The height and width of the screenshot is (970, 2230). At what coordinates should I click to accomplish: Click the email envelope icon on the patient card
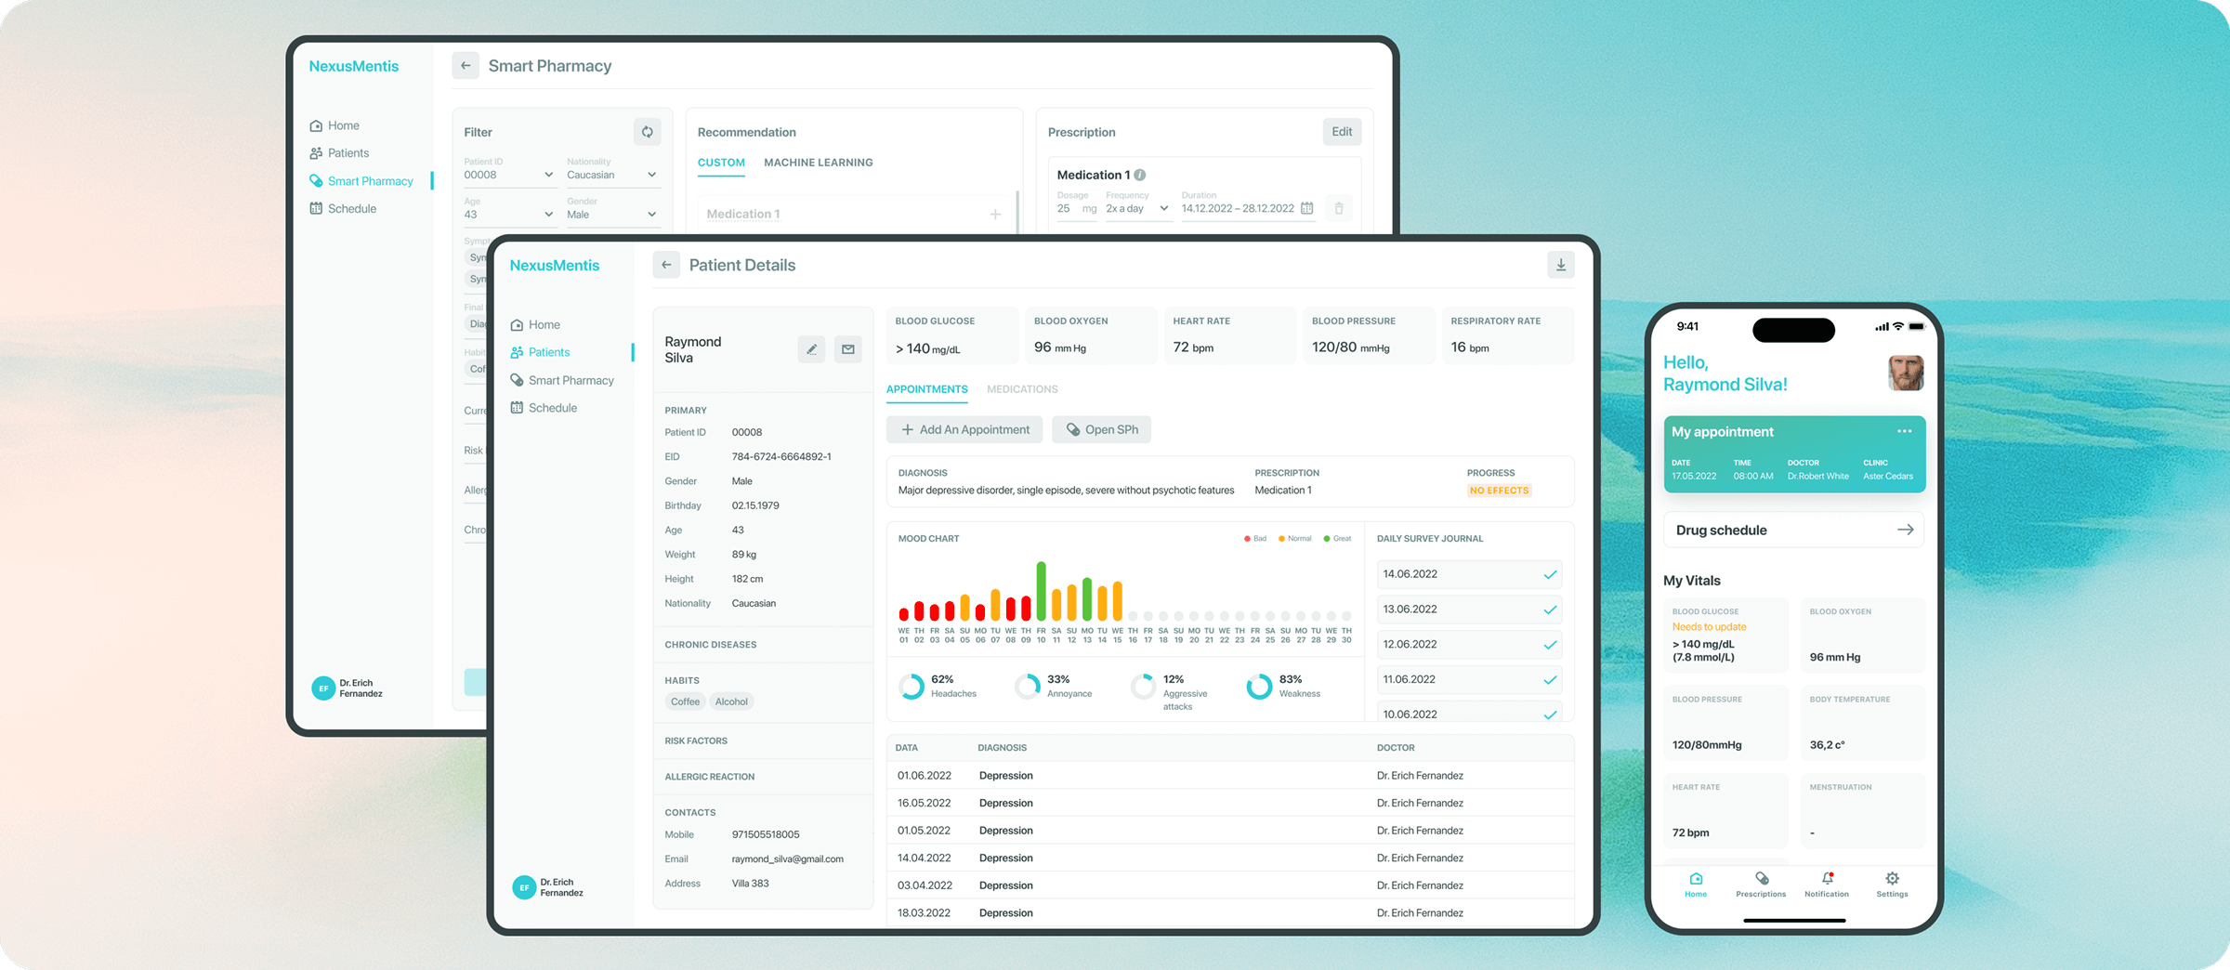tap(847, 348)
